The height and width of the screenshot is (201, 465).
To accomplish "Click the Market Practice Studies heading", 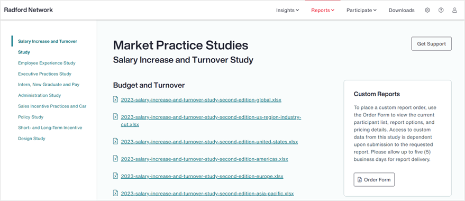I will coord(180,45).
